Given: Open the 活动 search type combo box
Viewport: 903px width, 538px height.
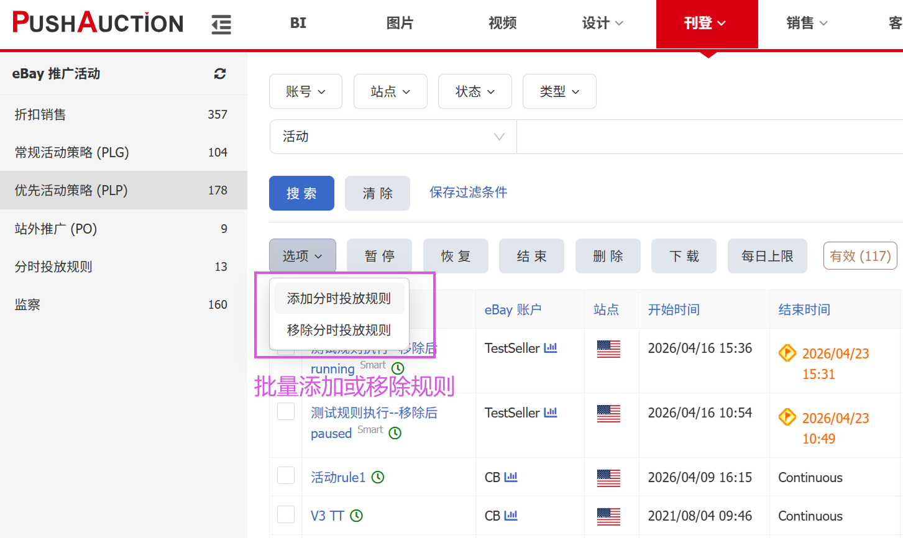Looking at the screenshot, I should [x=393, y=137].
